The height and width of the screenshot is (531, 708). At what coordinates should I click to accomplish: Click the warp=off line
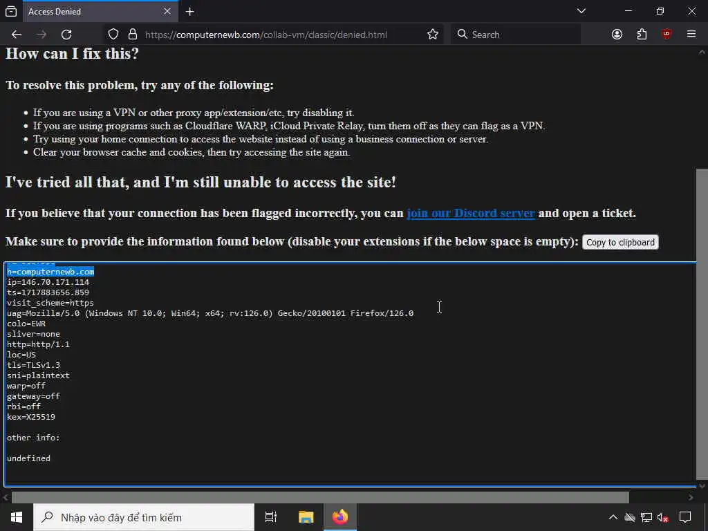26,386
